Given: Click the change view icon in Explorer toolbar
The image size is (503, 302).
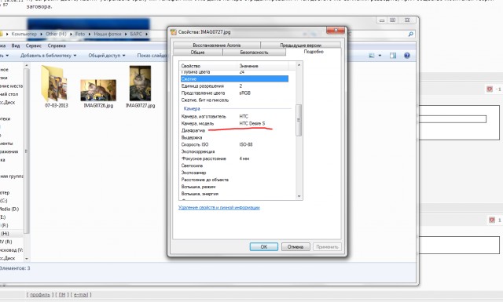Looking at the screenshot, I should click(x=372, y=56).
